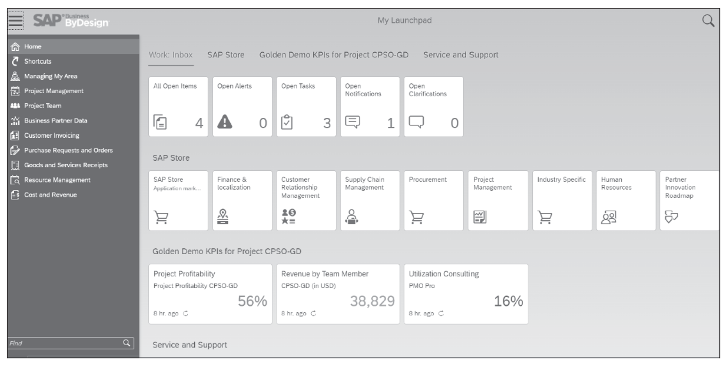Click the Customer Relationship Management tile icon
This screenshot has width=728, height=365.
point(288,217)
